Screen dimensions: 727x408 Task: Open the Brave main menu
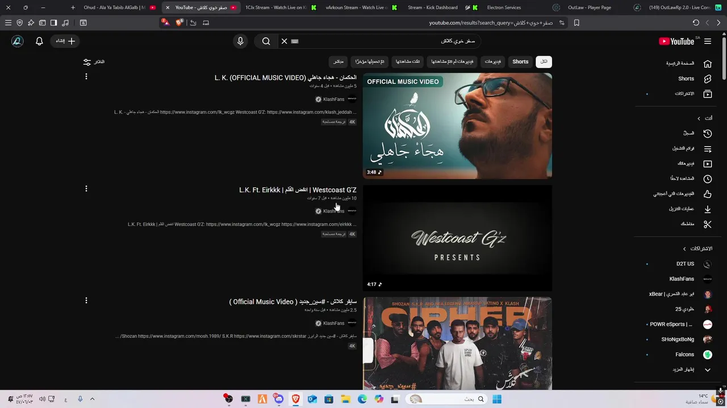pos(8,23)
